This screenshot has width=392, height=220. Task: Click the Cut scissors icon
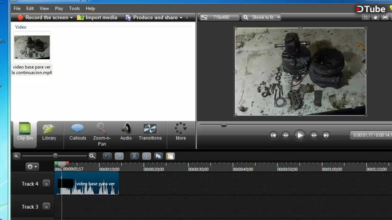point(134,156)
